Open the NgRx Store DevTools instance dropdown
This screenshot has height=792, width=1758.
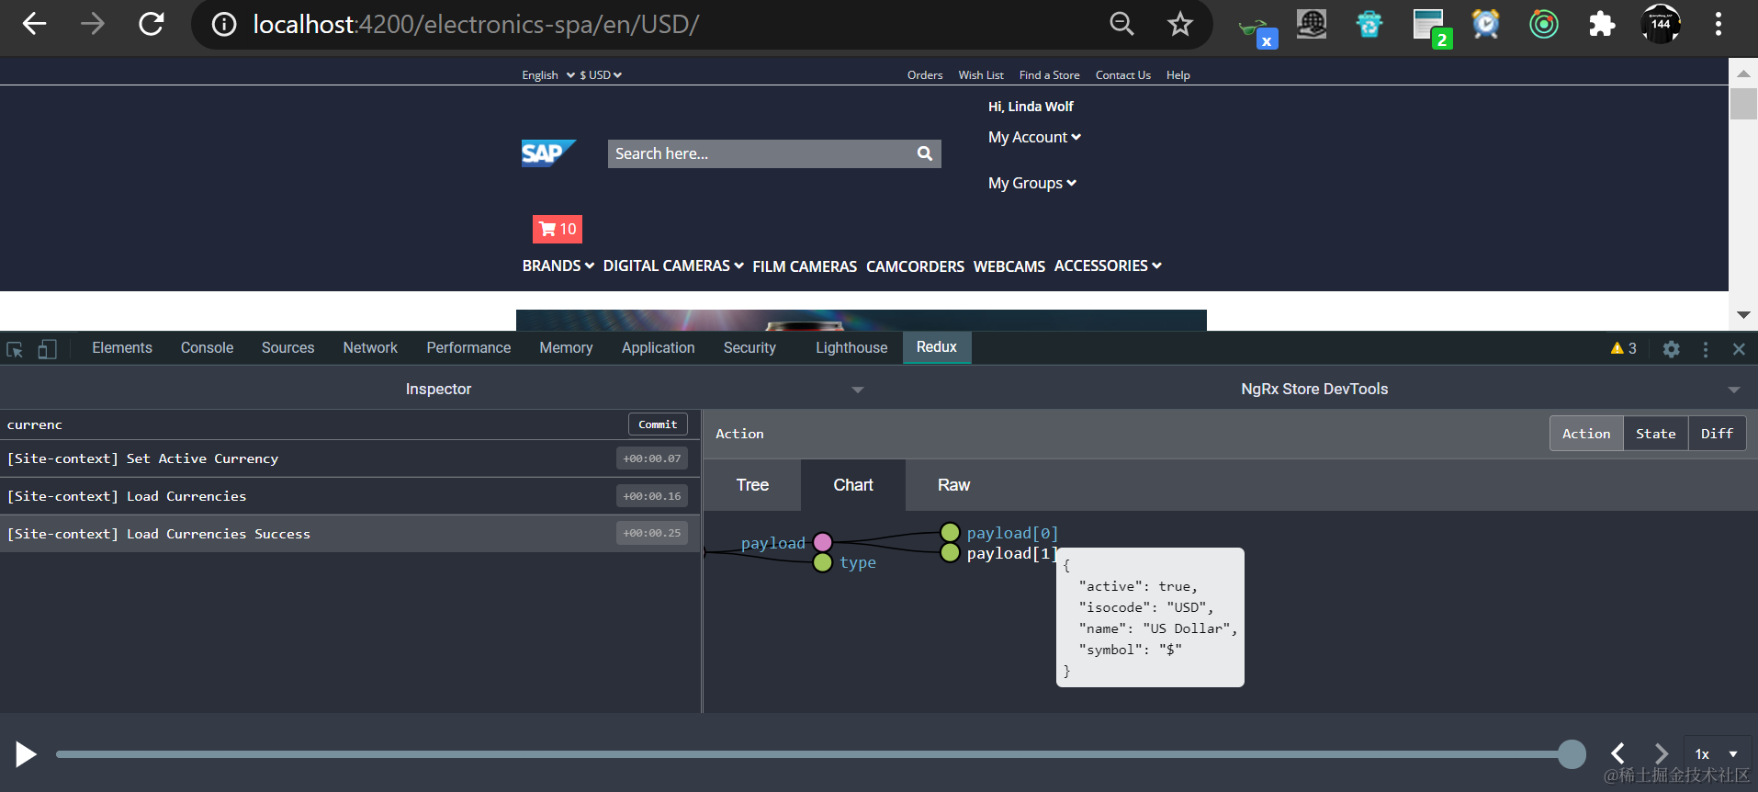pos(1734,390)
